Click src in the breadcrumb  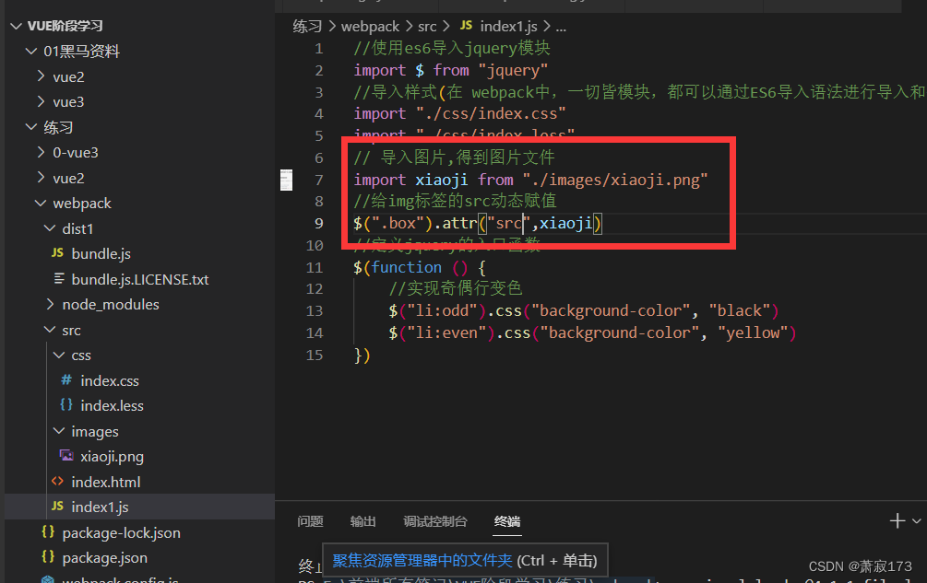[427, 27]
